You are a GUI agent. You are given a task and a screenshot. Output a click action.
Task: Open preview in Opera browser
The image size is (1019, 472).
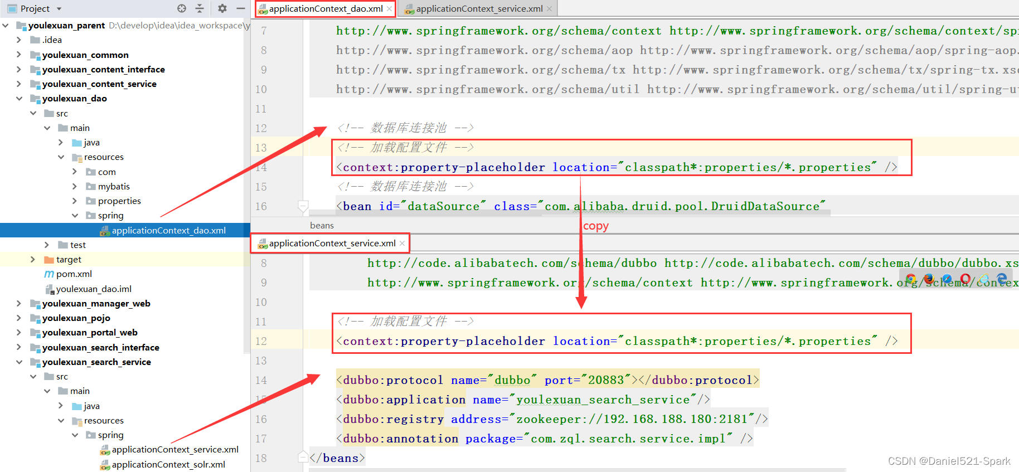pyautogui.click(x=965, y=279)
